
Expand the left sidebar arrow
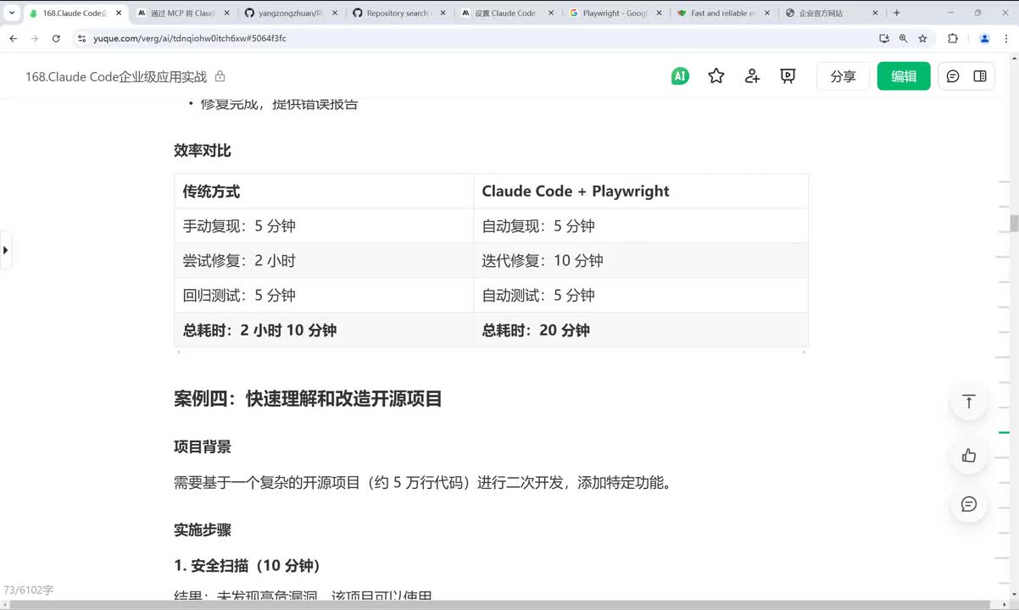6,250
